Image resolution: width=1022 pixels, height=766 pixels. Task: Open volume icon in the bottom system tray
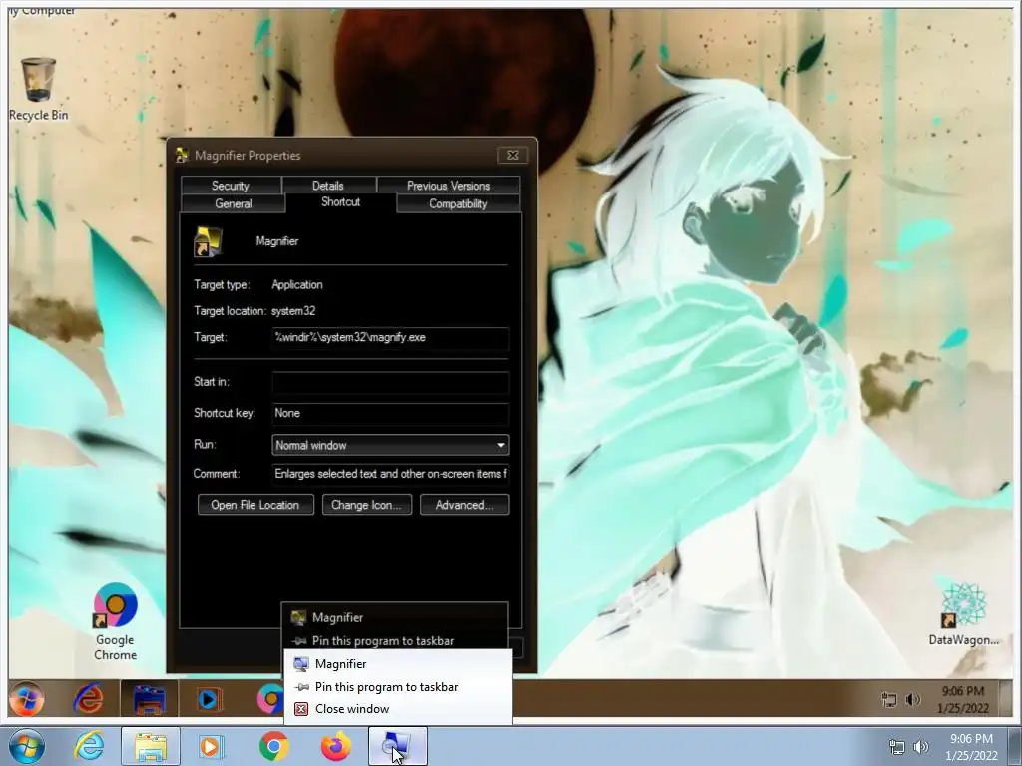click(920, 747)
